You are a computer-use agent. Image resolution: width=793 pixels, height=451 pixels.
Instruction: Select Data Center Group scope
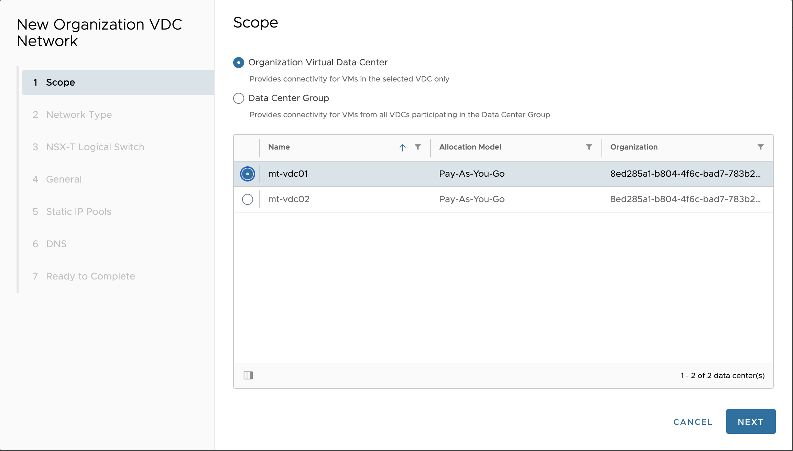point(239,98)
